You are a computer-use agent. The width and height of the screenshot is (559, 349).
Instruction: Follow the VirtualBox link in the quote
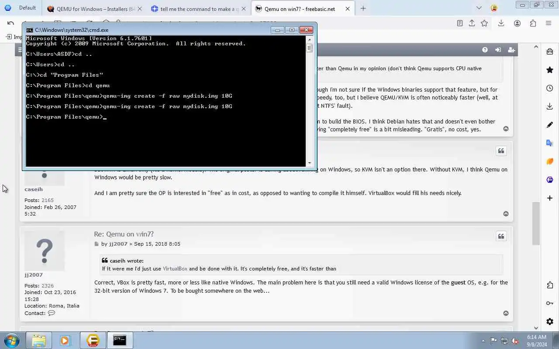tap(175, 269)
